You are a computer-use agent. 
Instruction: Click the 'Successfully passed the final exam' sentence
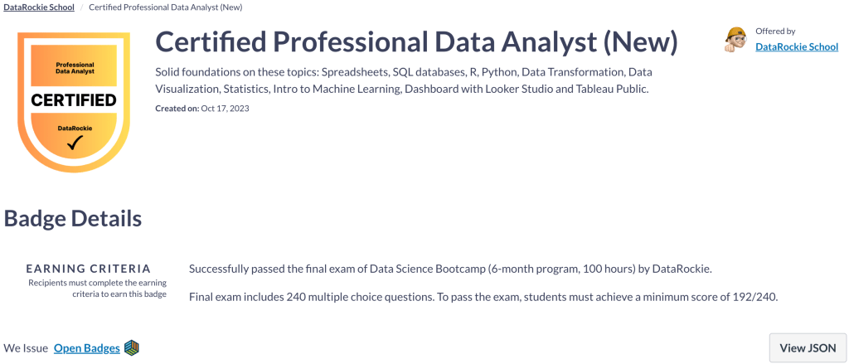point(450,269)
